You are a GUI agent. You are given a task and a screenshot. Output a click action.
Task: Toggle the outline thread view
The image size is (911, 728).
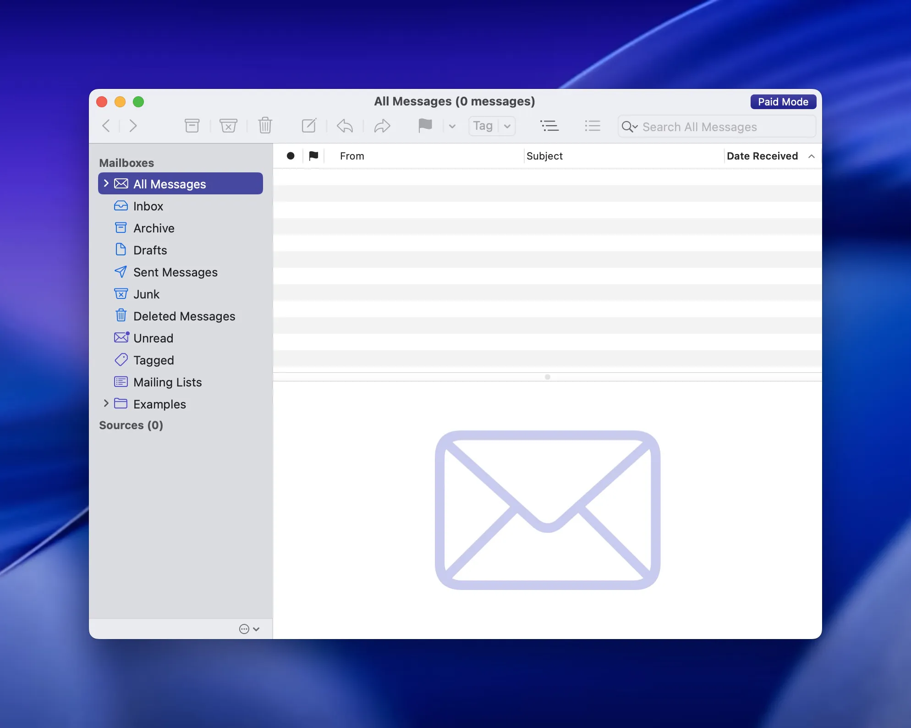pyautogui.click(x=549, y=126)
